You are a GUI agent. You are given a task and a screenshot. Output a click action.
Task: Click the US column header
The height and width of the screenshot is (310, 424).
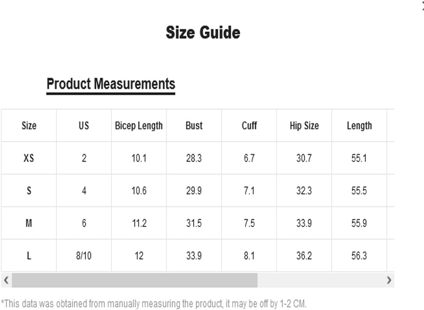coord(84,125)
